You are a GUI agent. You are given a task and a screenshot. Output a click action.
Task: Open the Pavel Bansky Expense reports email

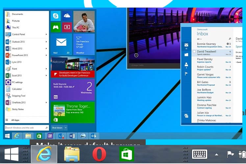[x=212, y=61]
